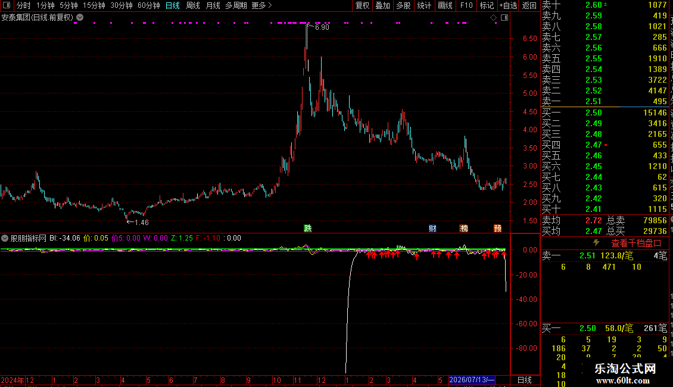The height and width of the screenshot is (387, 673).
Task: Click the 58.0/笔 buy detail
Action: (x=619, y=328)
